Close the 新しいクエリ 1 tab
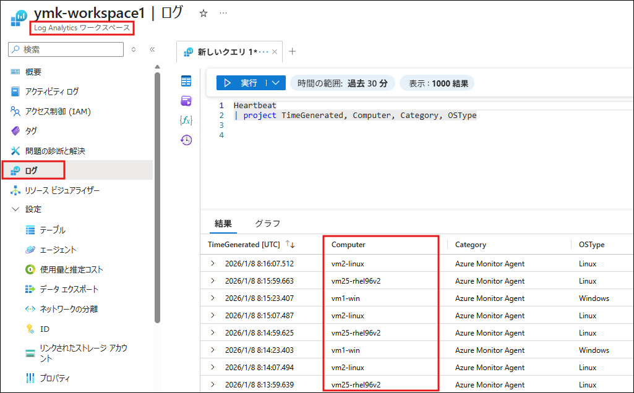The width and height of the screenshot is (634, 393). pos(275,52)
